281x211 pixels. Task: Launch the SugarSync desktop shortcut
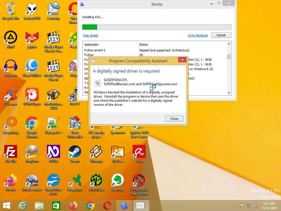point(75,182)
